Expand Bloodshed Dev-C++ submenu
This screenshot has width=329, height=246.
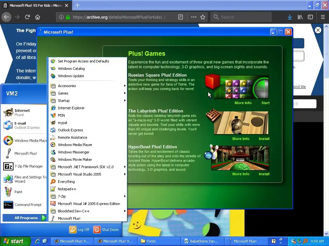pos(88,211)
